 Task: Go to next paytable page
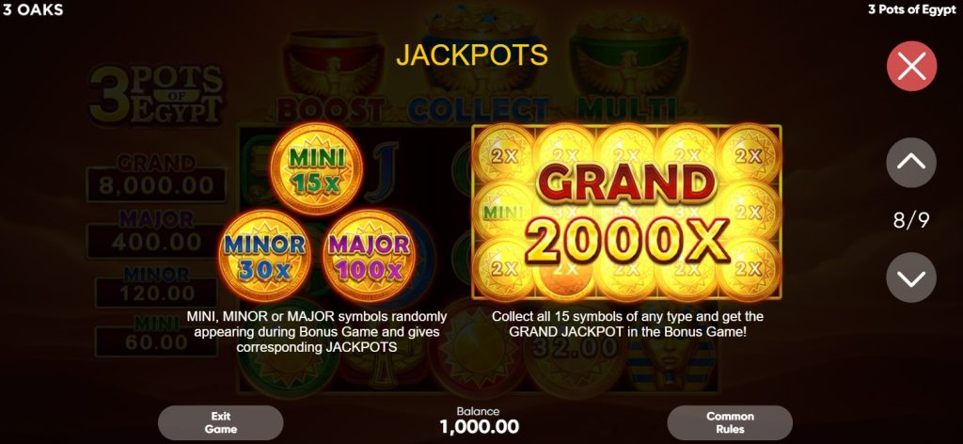pos(911,277)
